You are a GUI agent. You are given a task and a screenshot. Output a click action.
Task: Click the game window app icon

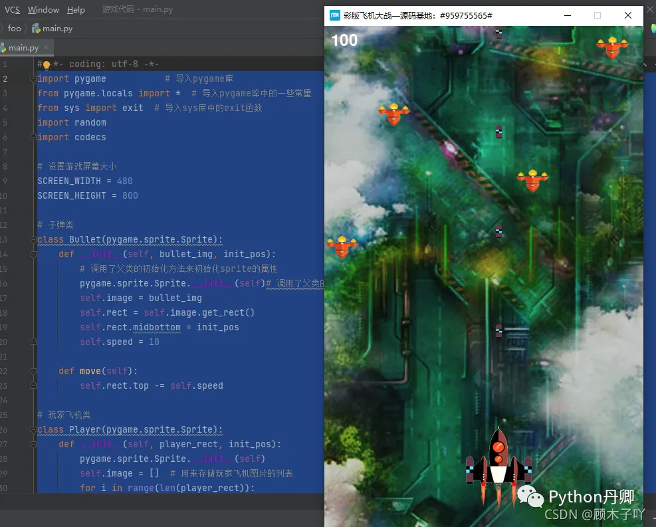tap(335, 15)
